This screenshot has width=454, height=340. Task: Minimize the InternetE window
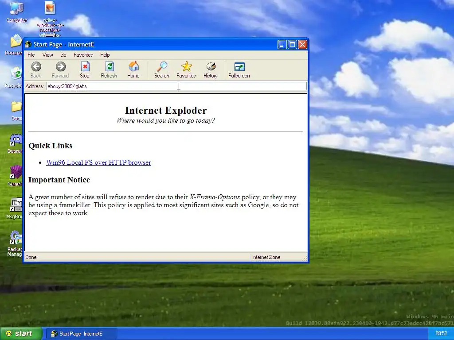coord(282,45)
